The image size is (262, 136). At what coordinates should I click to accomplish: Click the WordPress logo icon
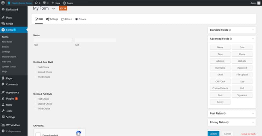pyautogui.click(x=3, y=3)
